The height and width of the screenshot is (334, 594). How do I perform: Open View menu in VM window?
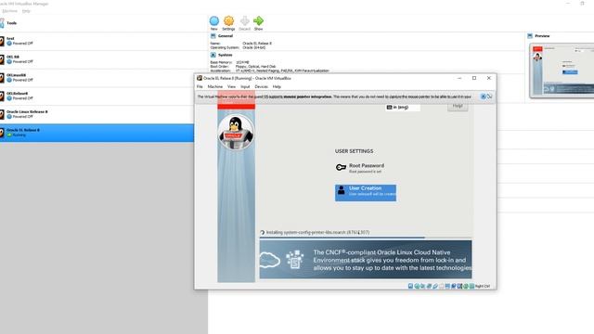231,86
